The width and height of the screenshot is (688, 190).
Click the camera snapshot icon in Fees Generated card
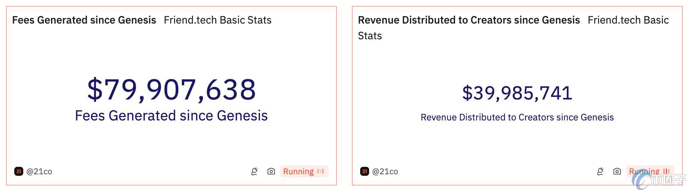tap(271, 171)
